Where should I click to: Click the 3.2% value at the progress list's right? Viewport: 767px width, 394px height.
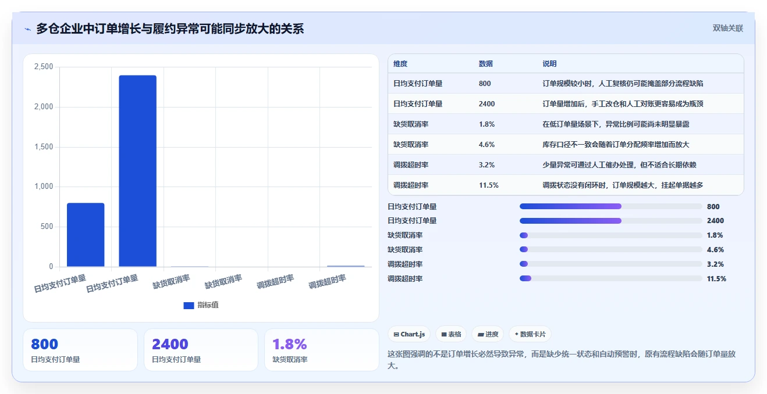pyautogui.click(x=715, y=264)
